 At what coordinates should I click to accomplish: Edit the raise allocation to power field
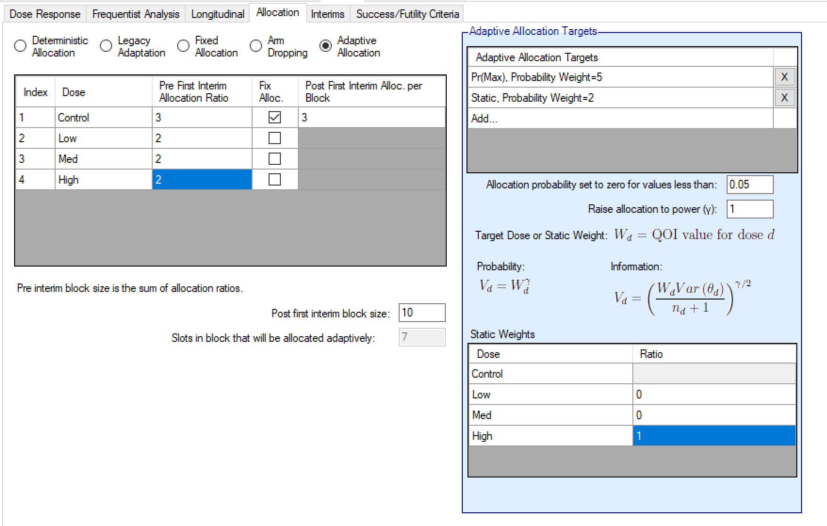[x=749, y=209]
